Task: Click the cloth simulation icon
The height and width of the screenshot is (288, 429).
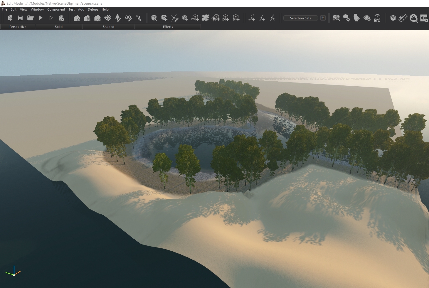Action: [x=356, y=18]
